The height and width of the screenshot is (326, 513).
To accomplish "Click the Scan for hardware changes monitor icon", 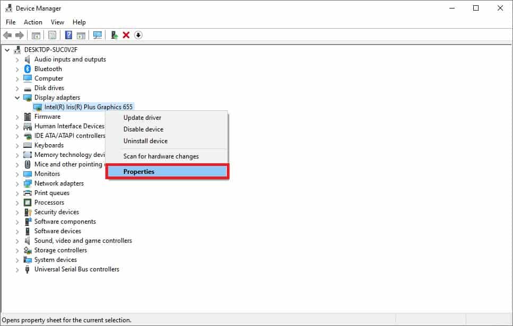I will pyautogui.click(x=98, y=35).
